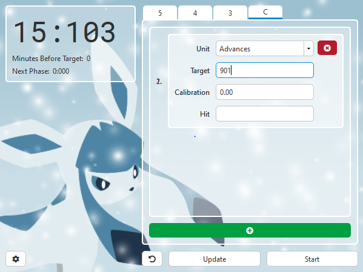
Task: Switch to the Gen 5 tab
Action: pyautogui.click(x=160, y=13)
